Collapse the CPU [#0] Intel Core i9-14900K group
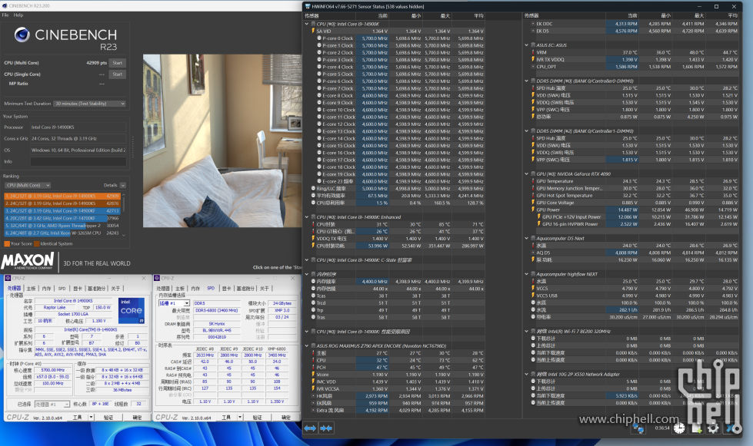 coord(306,24)
